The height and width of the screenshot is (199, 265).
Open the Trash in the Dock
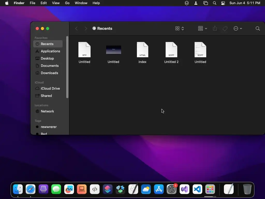(247, 189)
